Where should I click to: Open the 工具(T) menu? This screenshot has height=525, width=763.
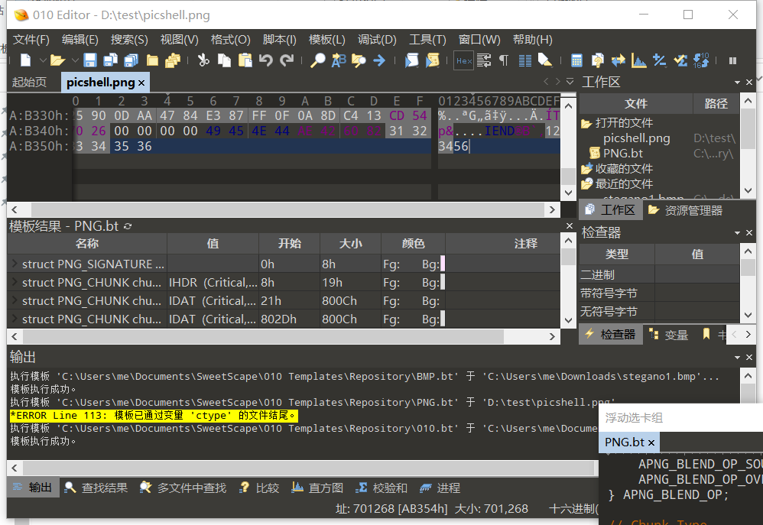(427, 40)
